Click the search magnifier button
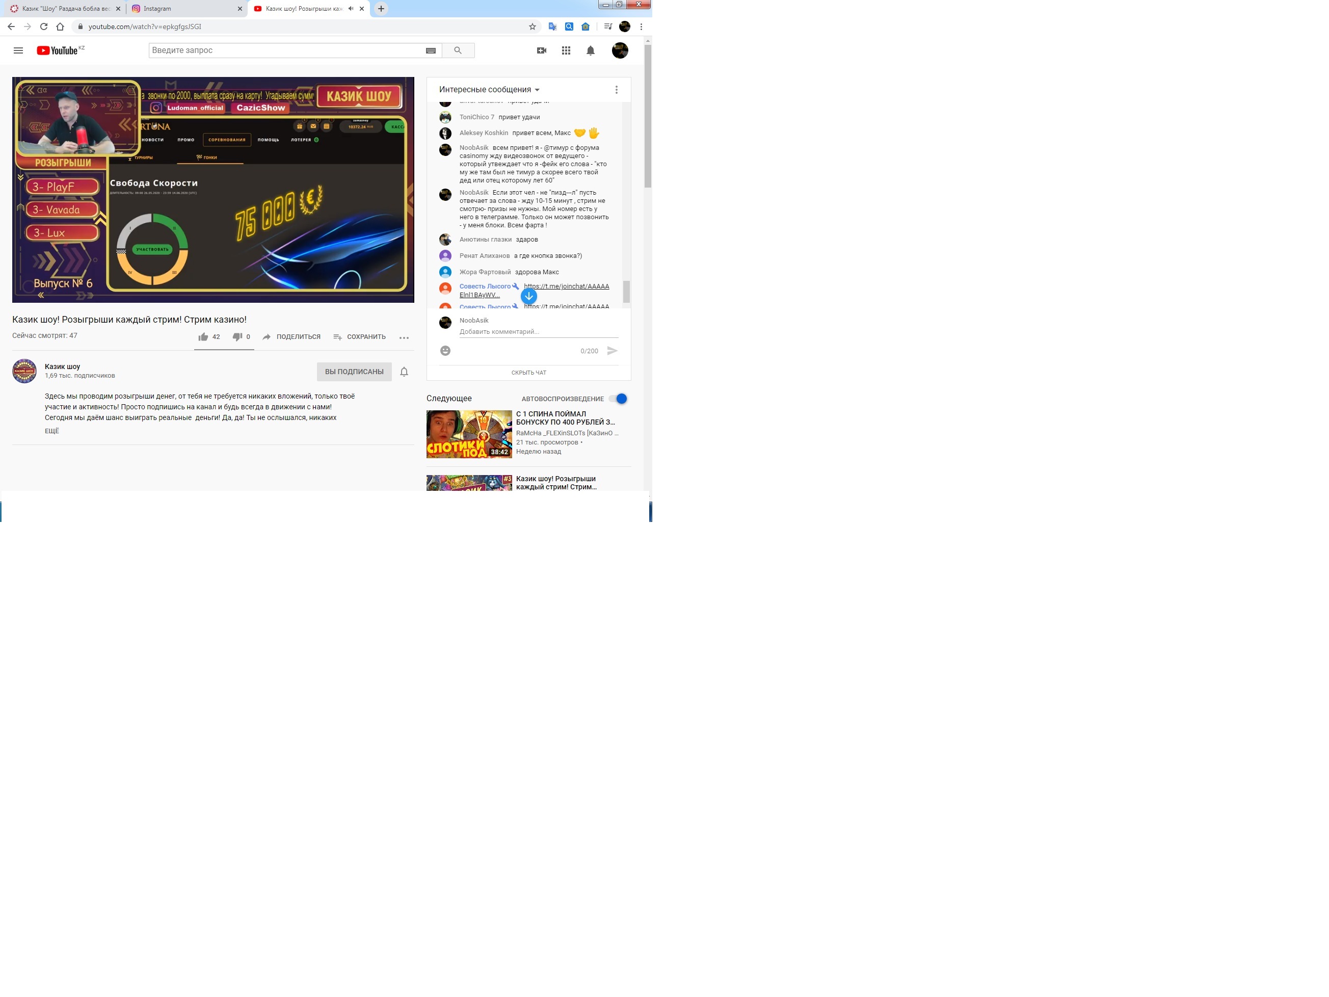 pos(458,50)
